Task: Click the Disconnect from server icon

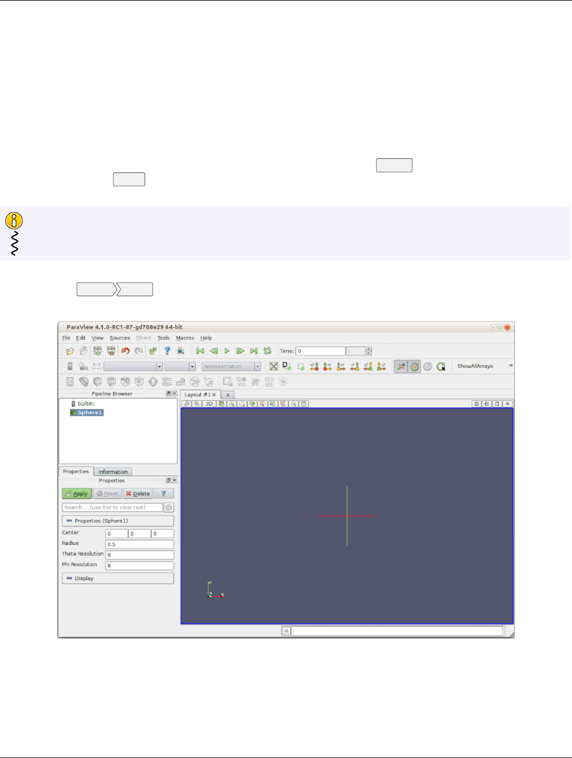Action: [x=111, y=351]
